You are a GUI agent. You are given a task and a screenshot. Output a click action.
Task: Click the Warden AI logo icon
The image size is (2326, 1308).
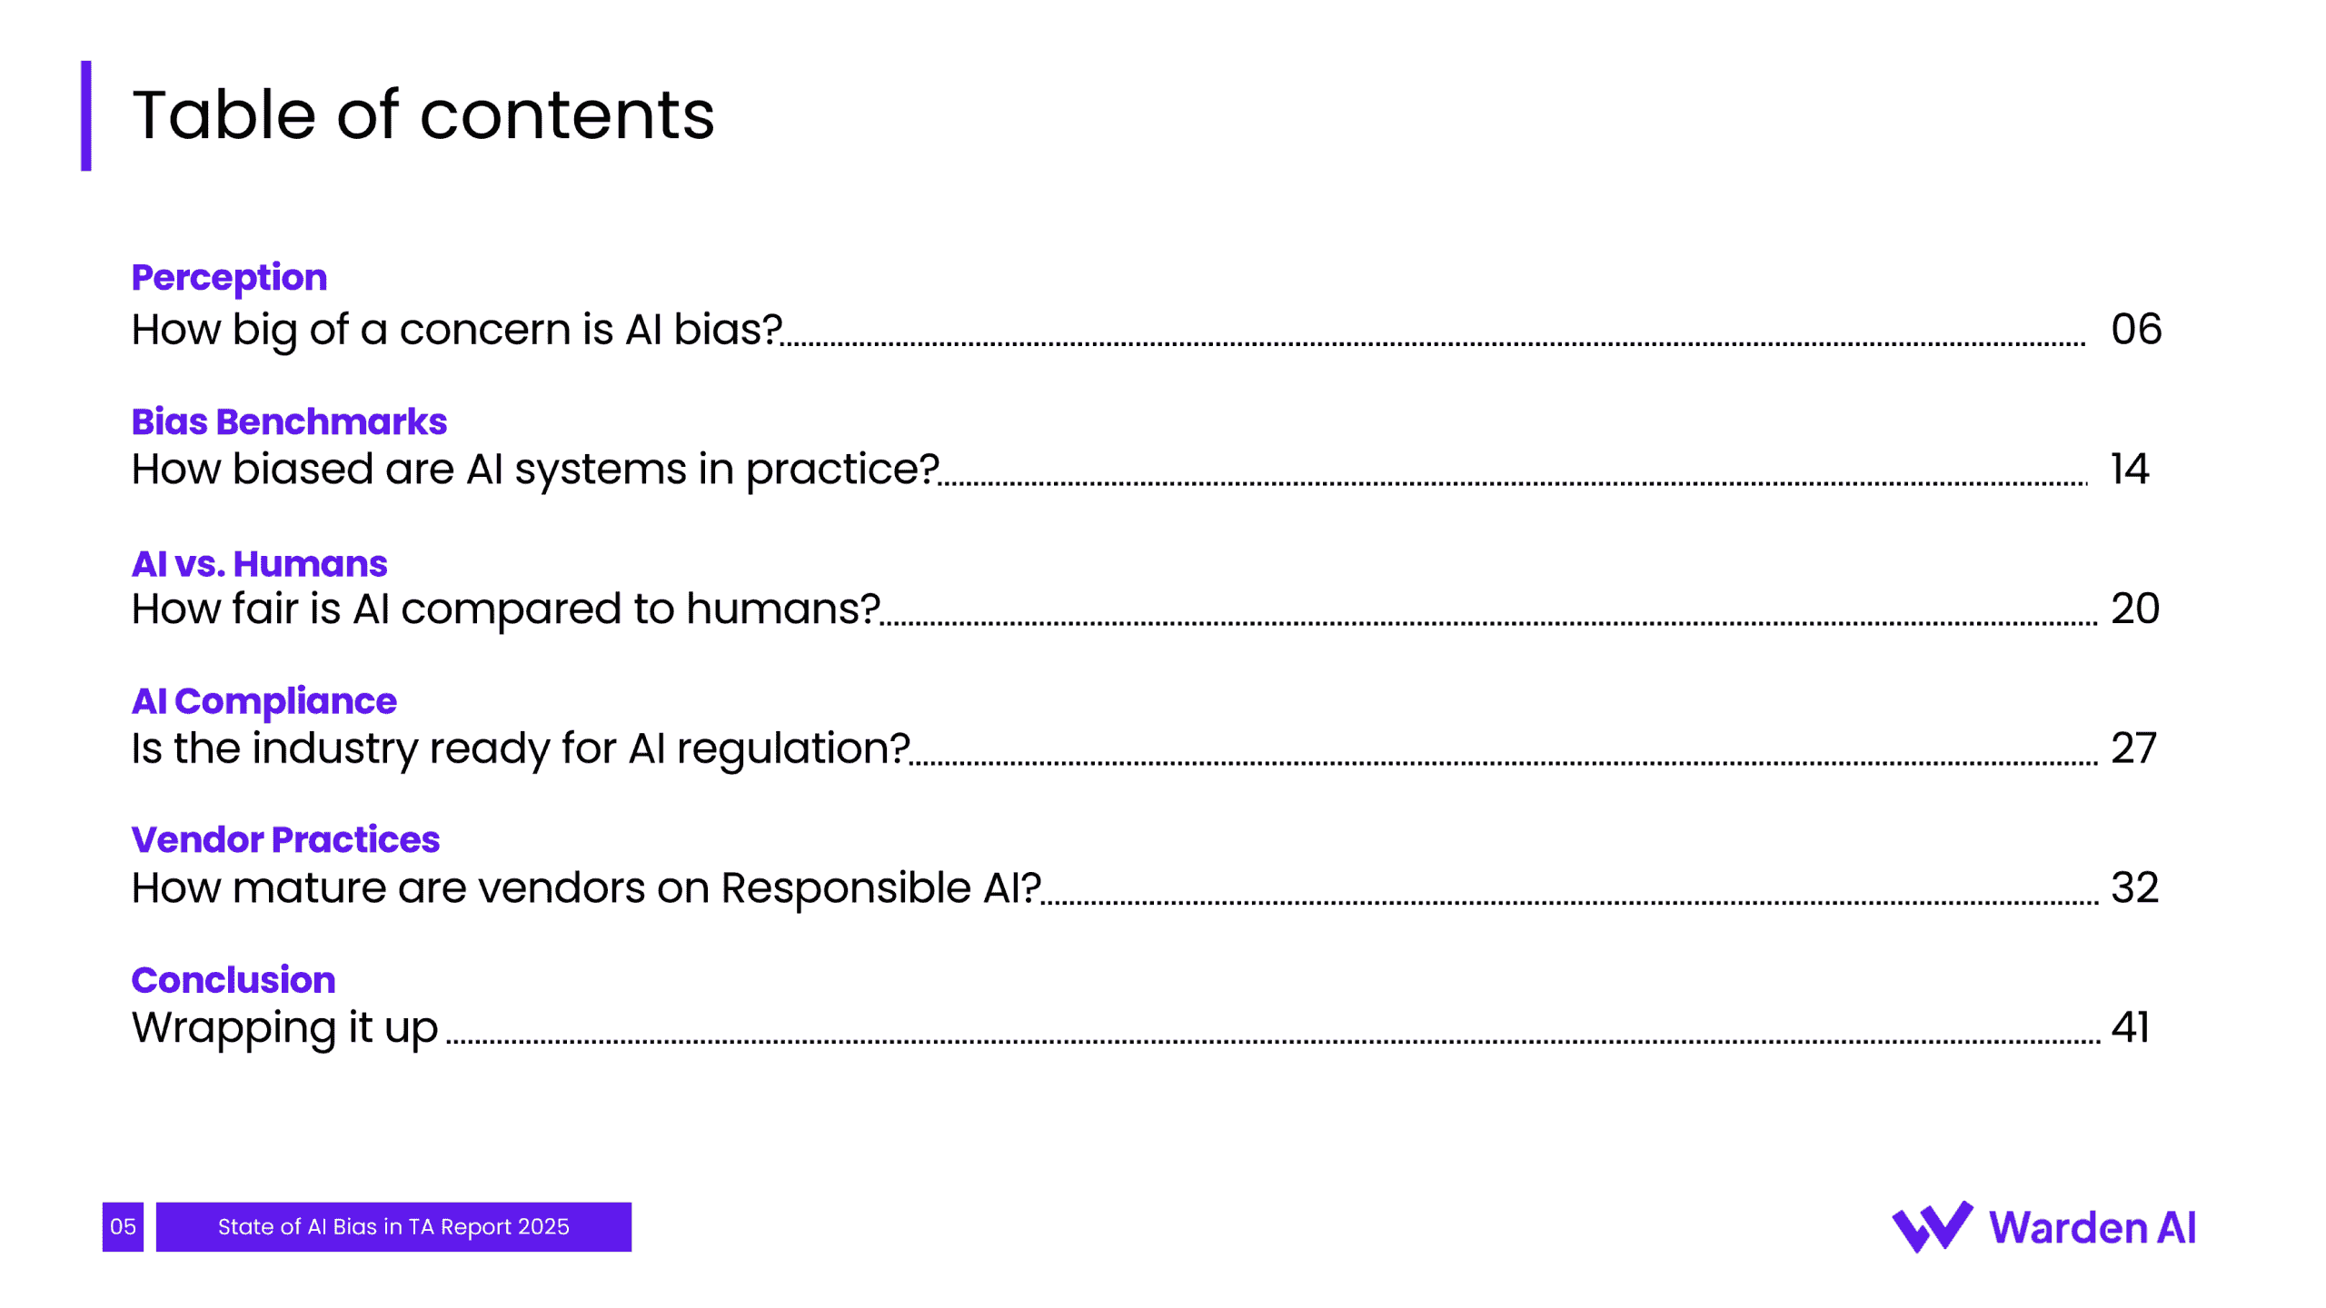(1931, 1227)
